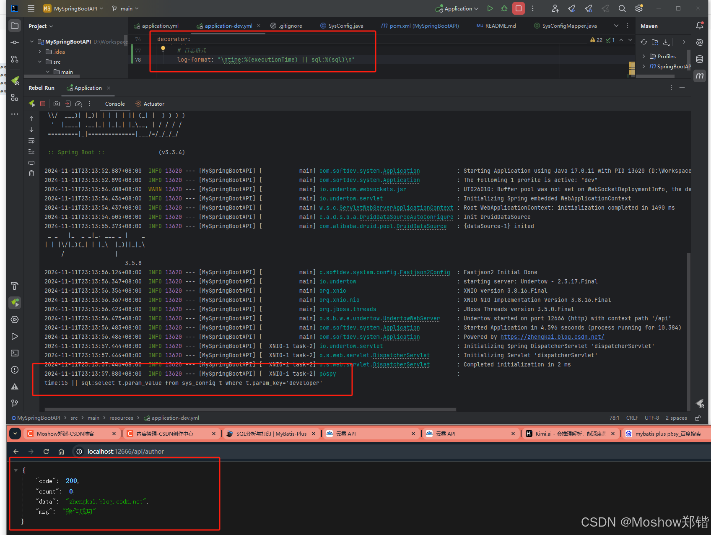Clear all console output with the trash icon
The height and width of the screenshot is (535, 711).
pyautogui.click(x=31, y=173)
